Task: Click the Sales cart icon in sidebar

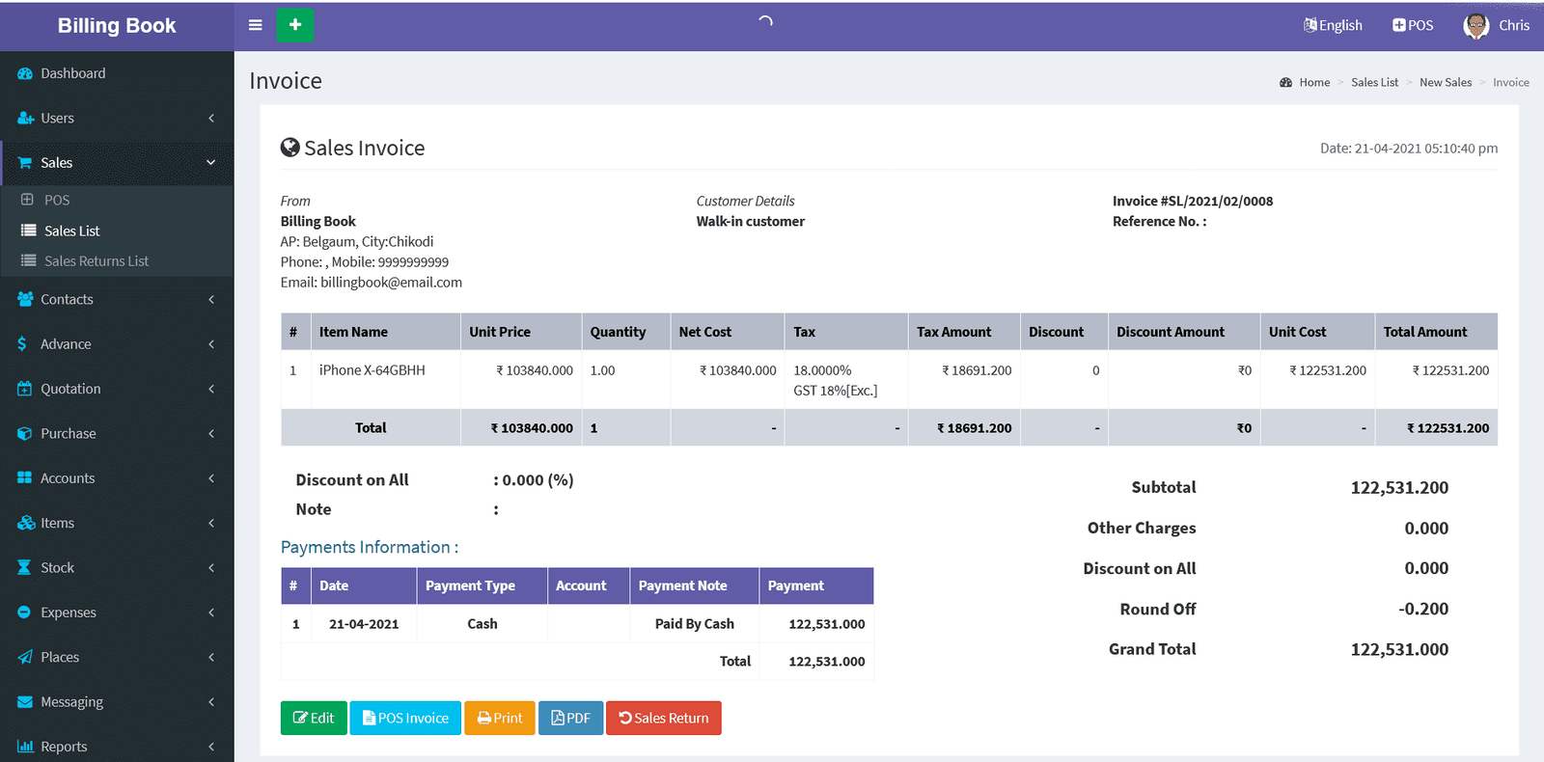Action: (x=25, y=163)
